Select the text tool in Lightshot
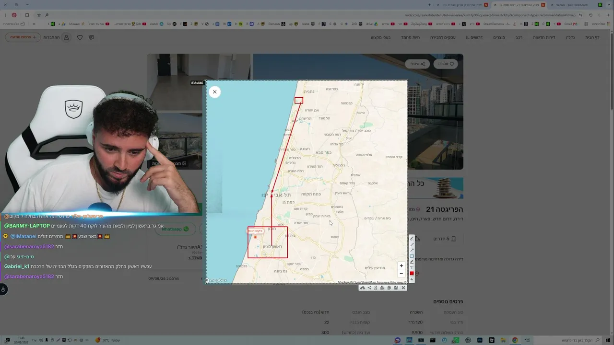614x345 pixels. [412, 267]
